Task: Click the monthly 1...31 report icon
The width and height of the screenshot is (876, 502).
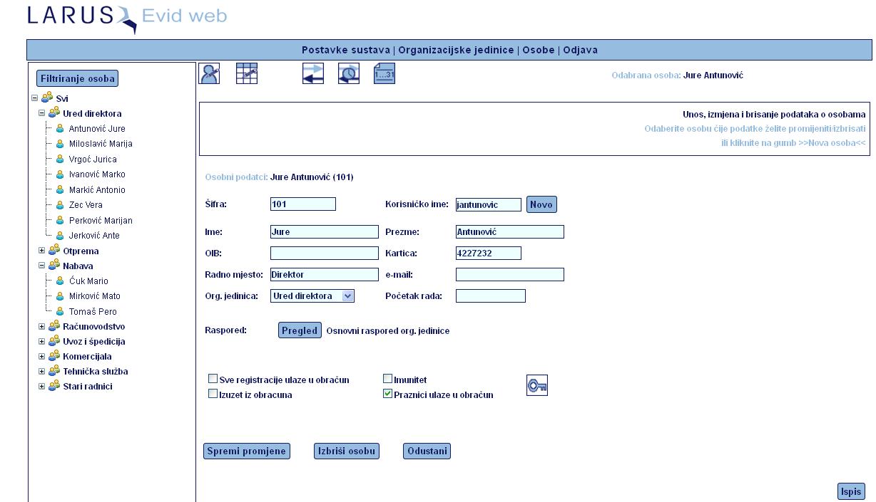Action: click(384, 73)
